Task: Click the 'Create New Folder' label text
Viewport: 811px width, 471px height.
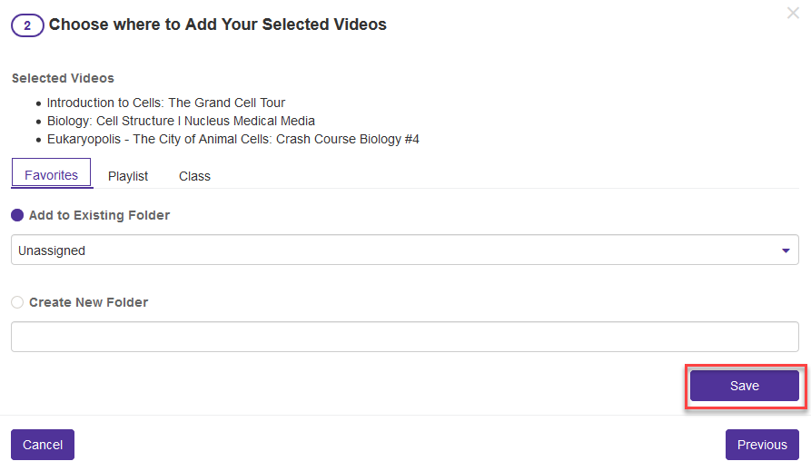Action: pos(88,302)
